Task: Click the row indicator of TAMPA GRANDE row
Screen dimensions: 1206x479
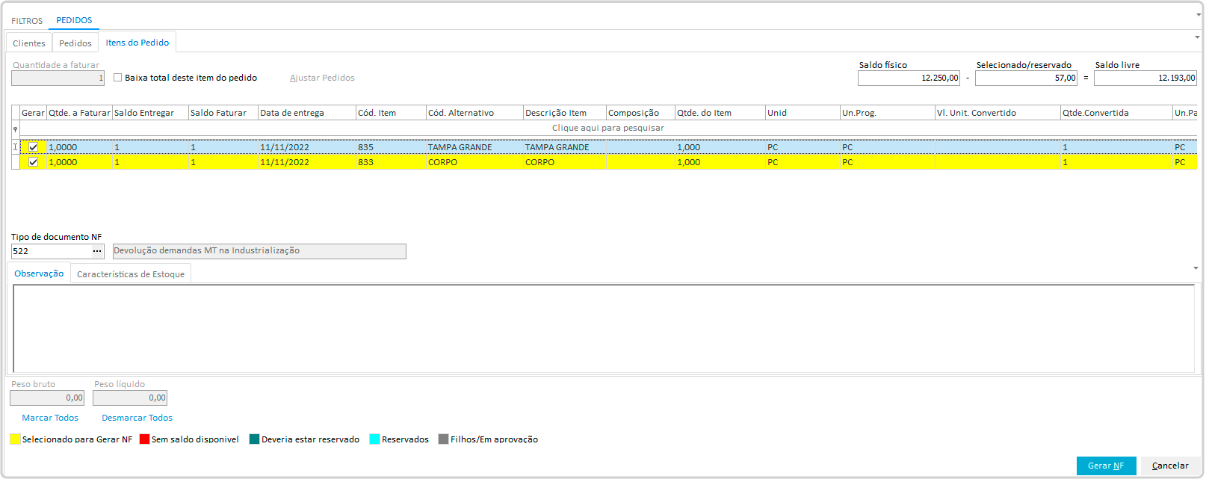Action: click(x=16, y=147)
